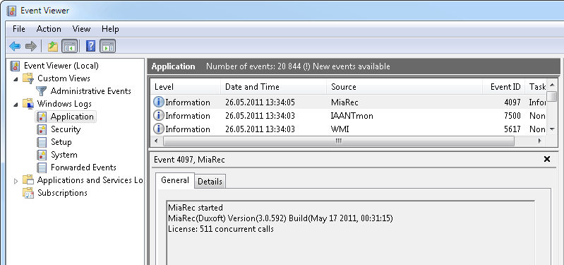The width and height of the screenshot is (564, 265).
Task: Select the WMI event row
Action: click(x=348, y=129)
